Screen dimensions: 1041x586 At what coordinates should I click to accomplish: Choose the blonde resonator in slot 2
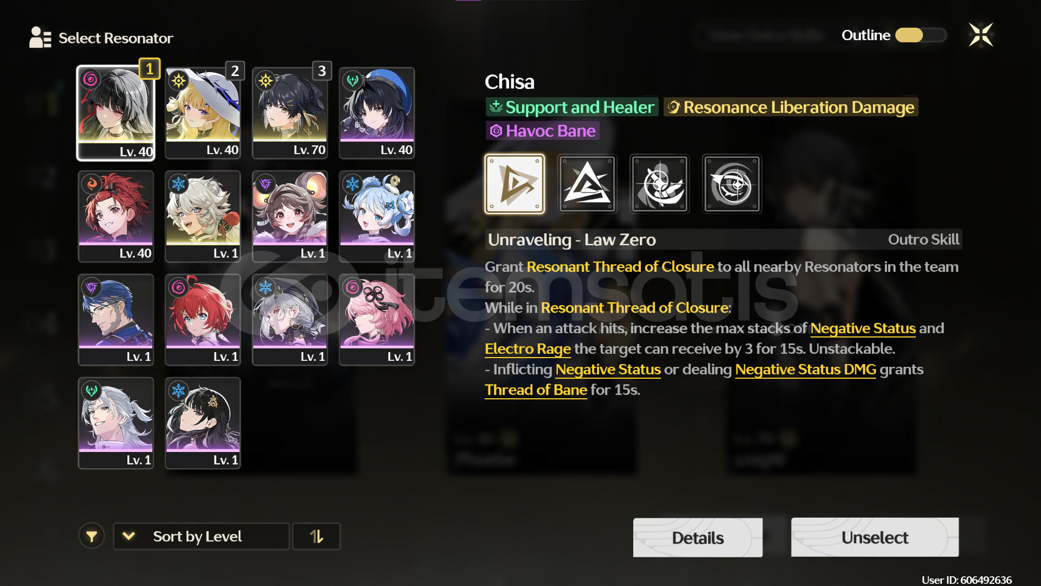tap(203, 113)
